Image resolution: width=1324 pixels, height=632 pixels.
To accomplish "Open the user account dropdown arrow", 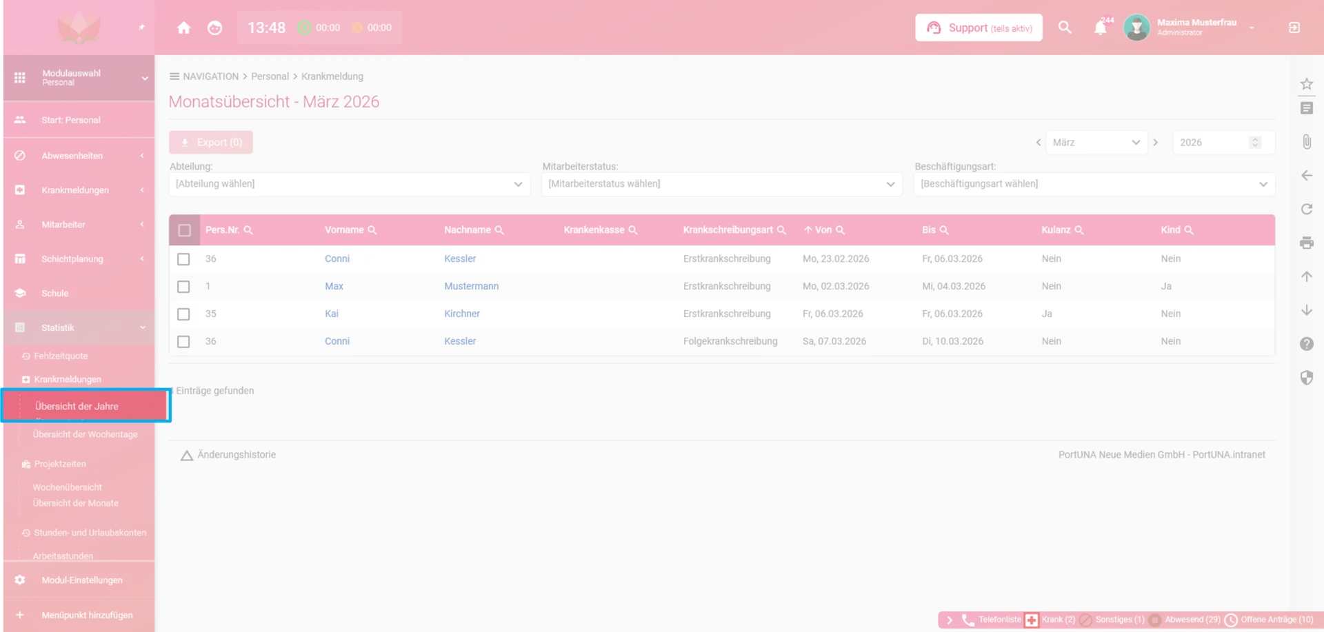I will click(1252, 28).
